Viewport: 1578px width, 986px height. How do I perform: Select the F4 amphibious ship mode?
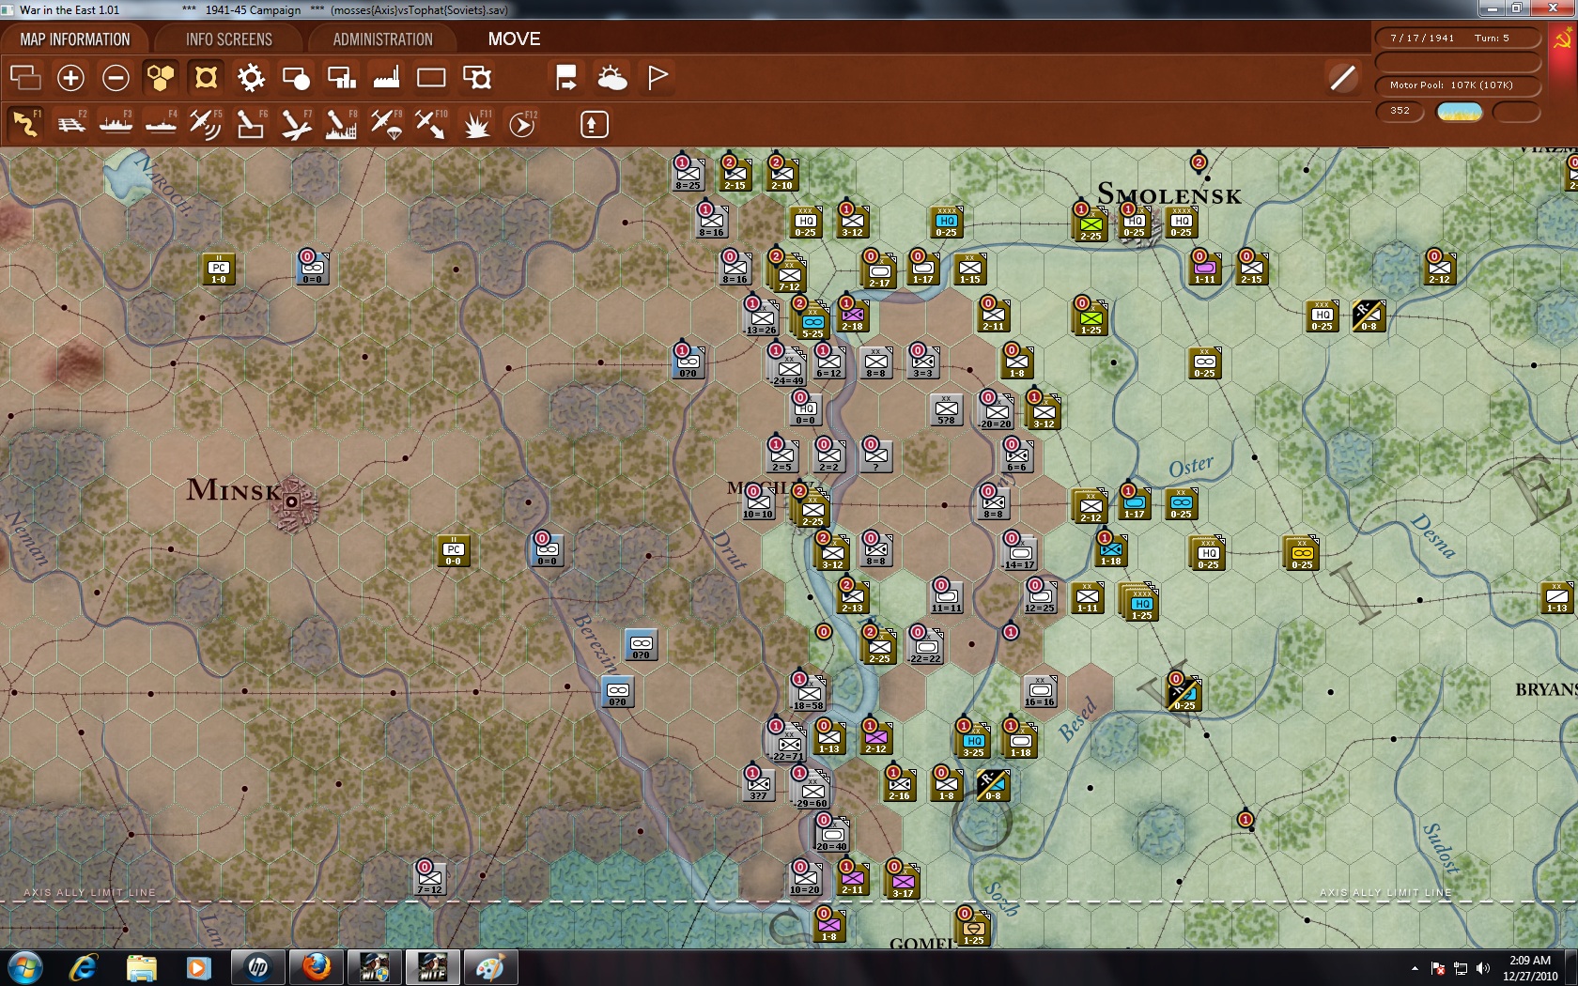(x=161, y=124)
